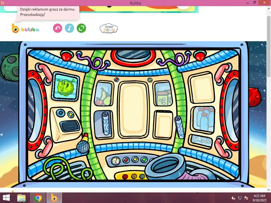Click the yellow round knob on the speaker console
The image size is (271, 203).
(71, 114)
